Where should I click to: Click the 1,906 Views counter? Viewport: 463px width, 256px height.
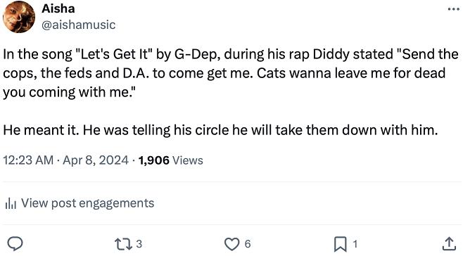pos(171,160)
